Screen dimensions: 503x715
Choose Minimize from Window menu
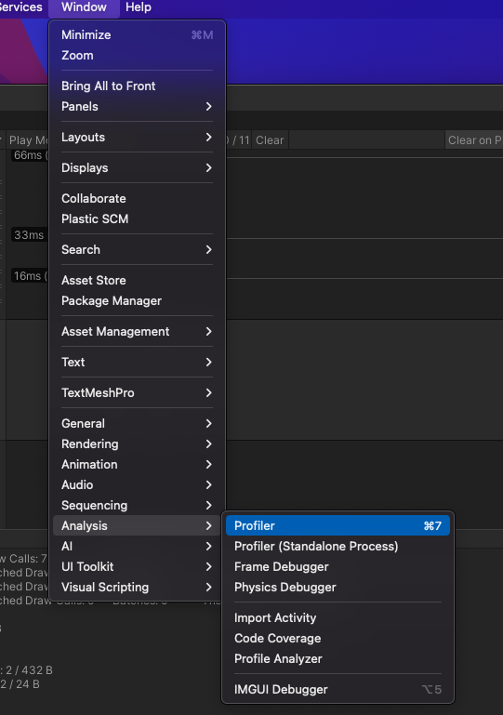(137, 34)
